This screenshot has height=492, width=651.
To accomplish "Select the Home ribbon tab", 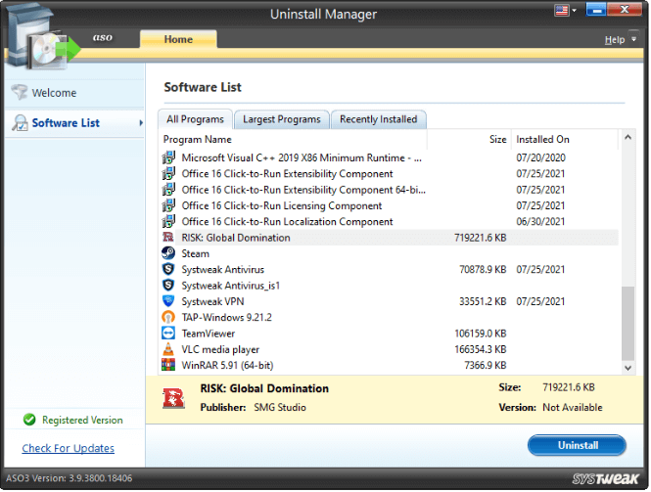I will click(178, 39).
